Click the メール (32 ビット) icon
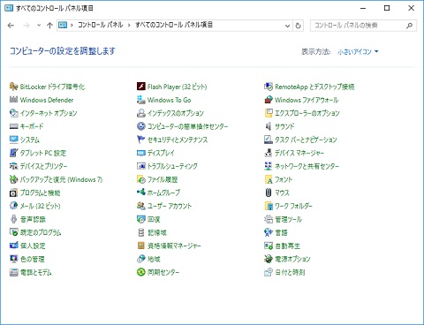 pyautogui.click(x=13, y=206)
